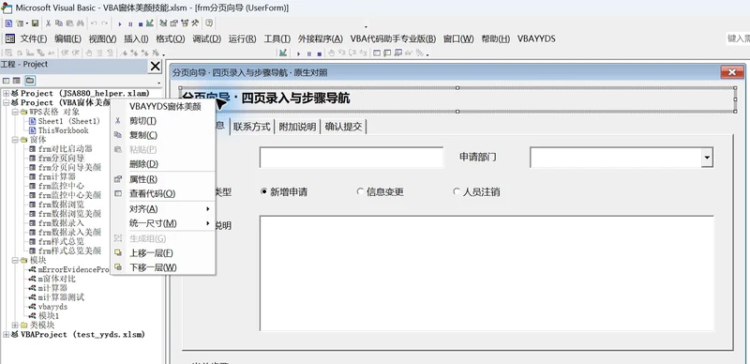Click the Break pause icon in top toolbar
Image resolution: width=750 pixels, height=364 pixels.
point(130,24)
